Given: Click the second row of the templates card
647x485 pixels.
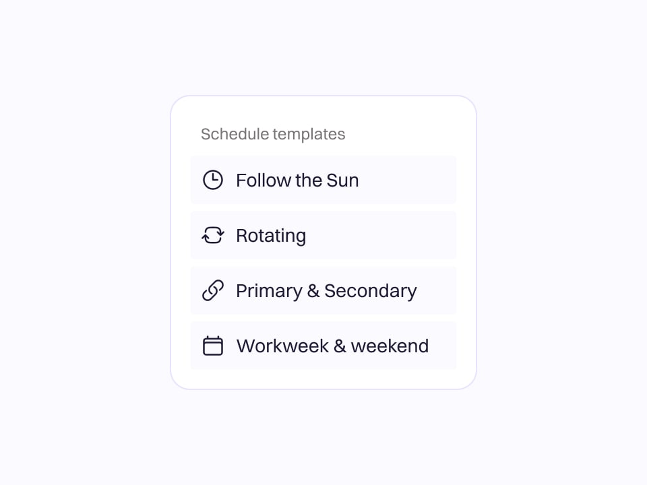Looking at the screenshot, I should tap(323, 235).
